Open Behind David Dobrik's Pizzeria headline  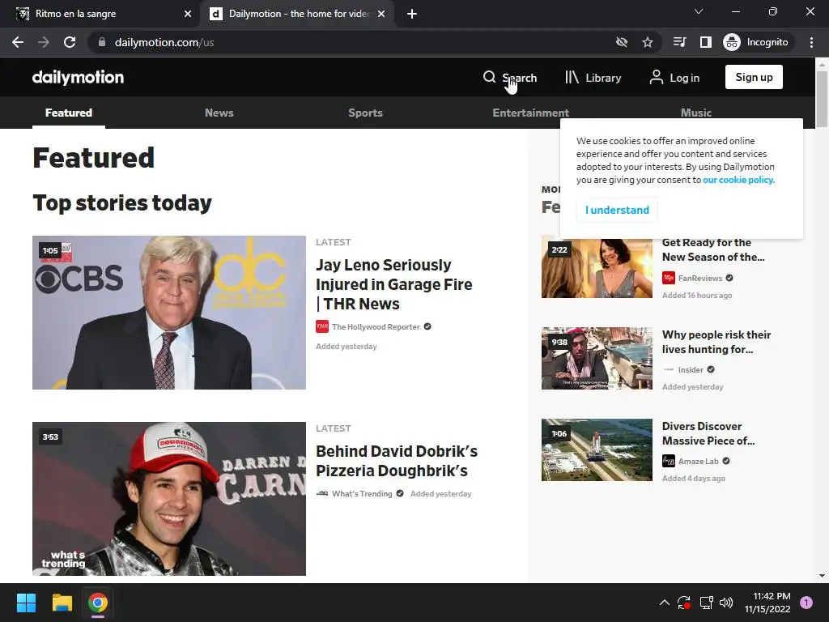pyautogui.click(x=397, y=461)
